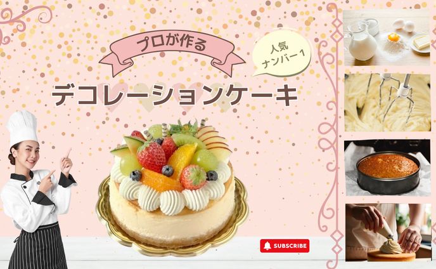436x269 pixels.
Task: Select the piping cream on cake photo
Action: coord(388,232)
